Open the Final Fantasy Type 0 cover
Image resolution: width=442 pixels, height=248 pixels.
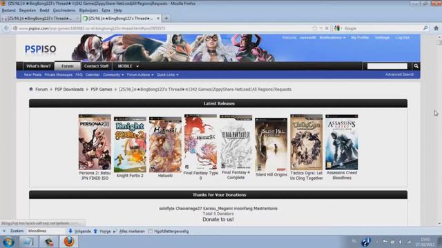[200, 142]
